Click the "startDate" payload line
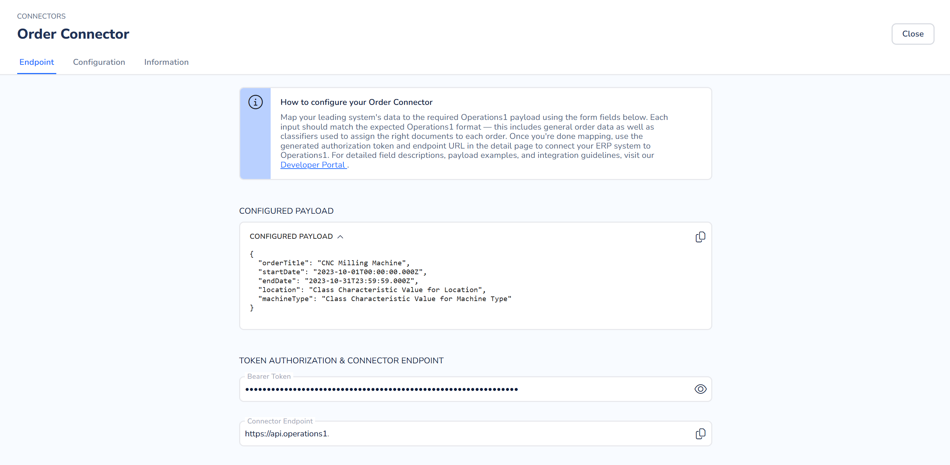Viewport: 950px width, 465px height. coord(342,272)
